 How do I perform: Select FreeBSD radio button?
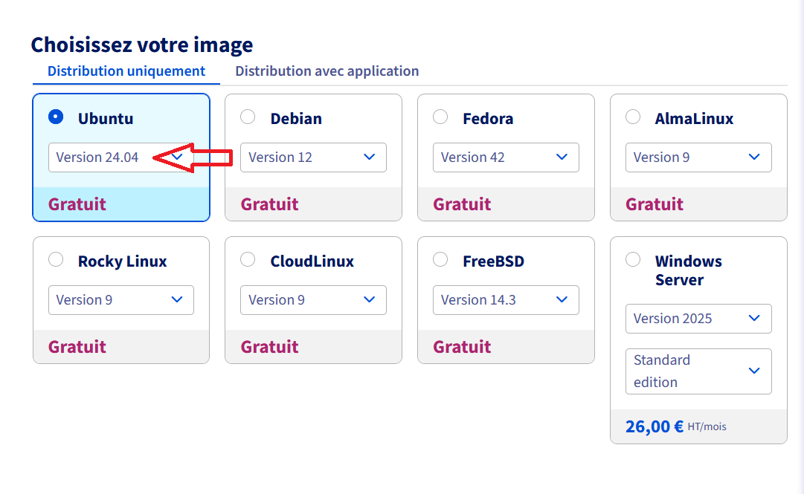(x=440, y=260)
